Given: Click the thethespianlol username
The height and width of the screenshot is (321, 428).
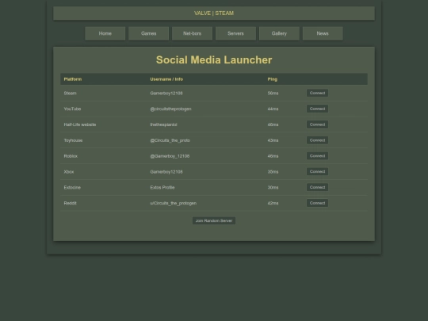Looking at the screenshot, I should [x=163, y=124].
